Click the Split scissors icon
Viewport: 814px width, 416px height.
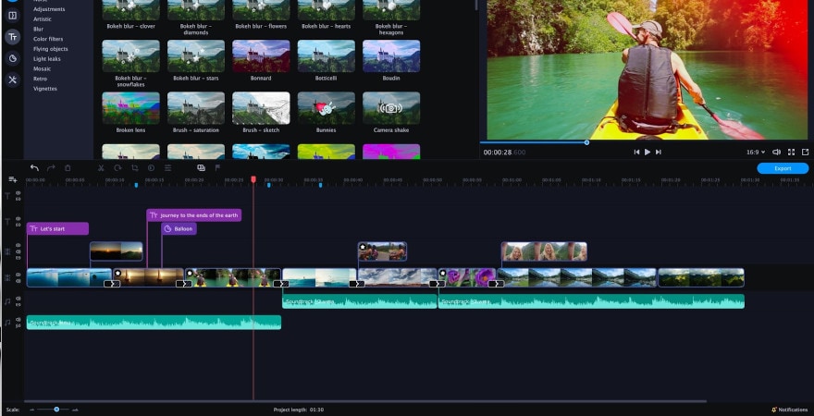101,168
